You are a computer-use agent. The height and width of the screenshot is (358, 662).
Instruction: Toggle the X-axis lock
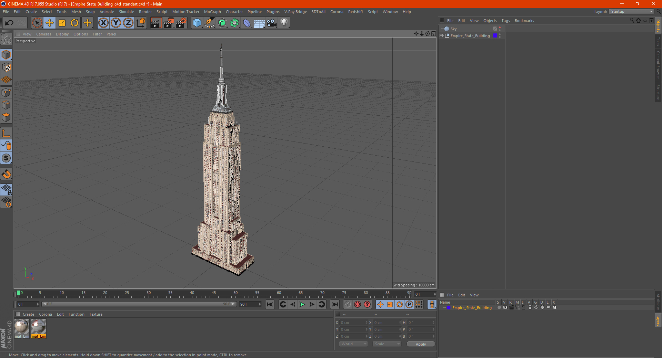click(x=103, y=23)
